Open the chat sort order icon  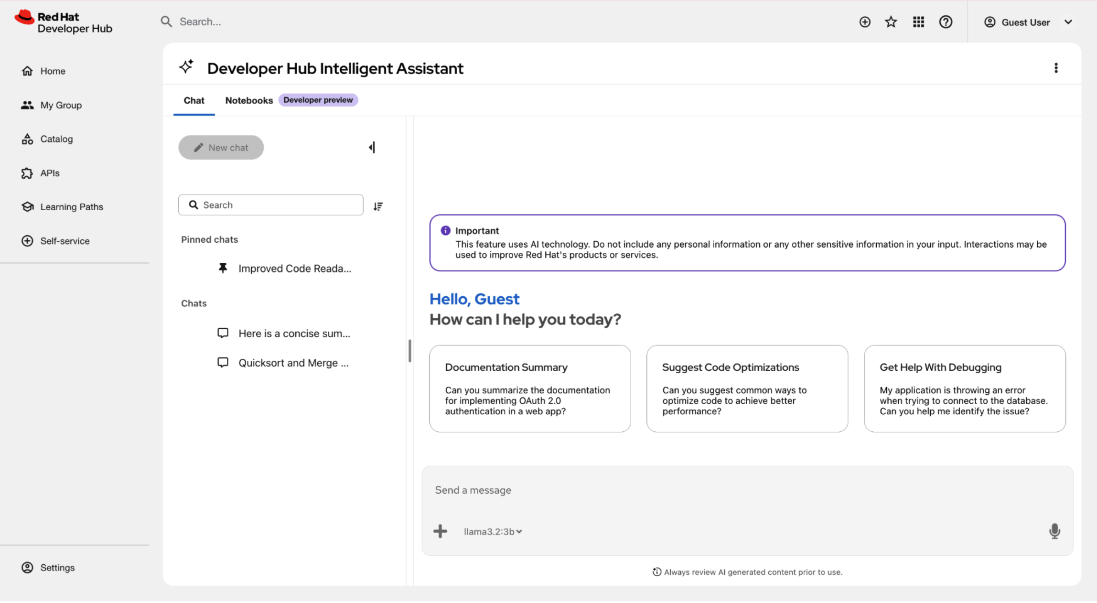[378, 206]
